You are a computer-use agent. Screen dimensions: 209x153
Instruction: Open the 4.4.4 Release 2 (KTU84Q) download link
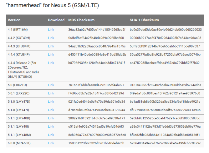51,63
